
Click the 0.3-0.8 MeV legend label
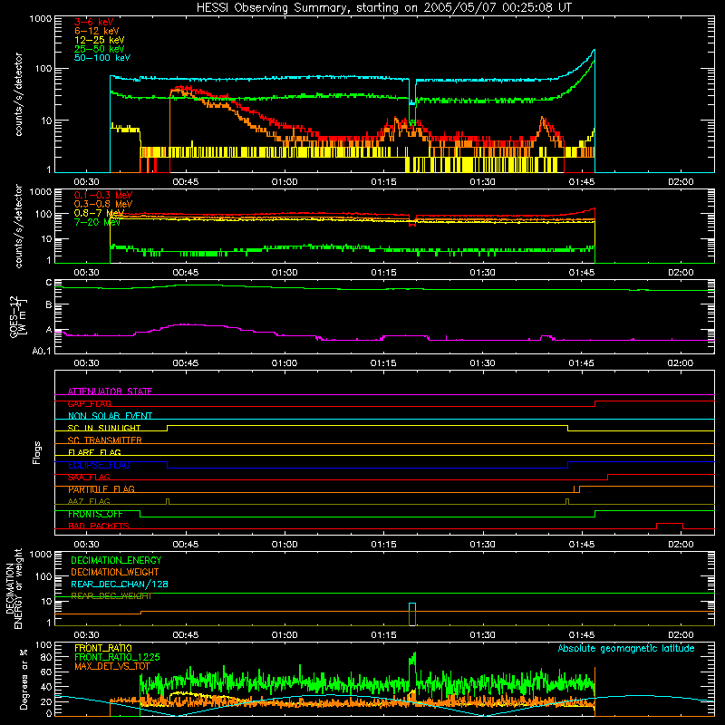tap(103, 204)
